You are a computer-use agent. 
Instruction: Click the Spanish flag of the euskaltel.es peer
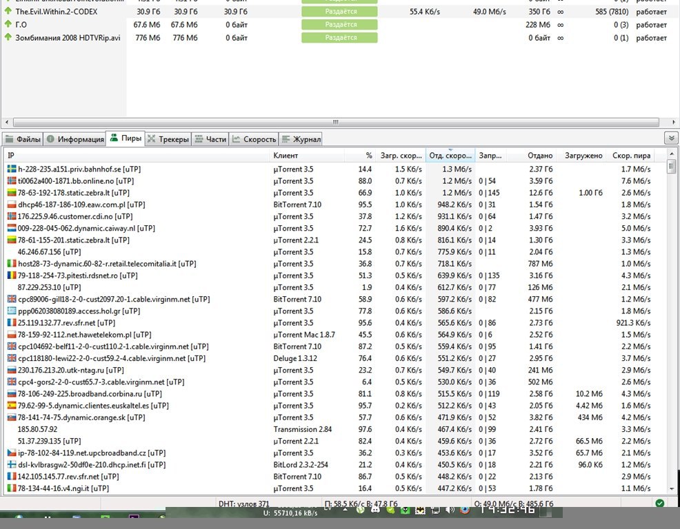tap(12, 406)
